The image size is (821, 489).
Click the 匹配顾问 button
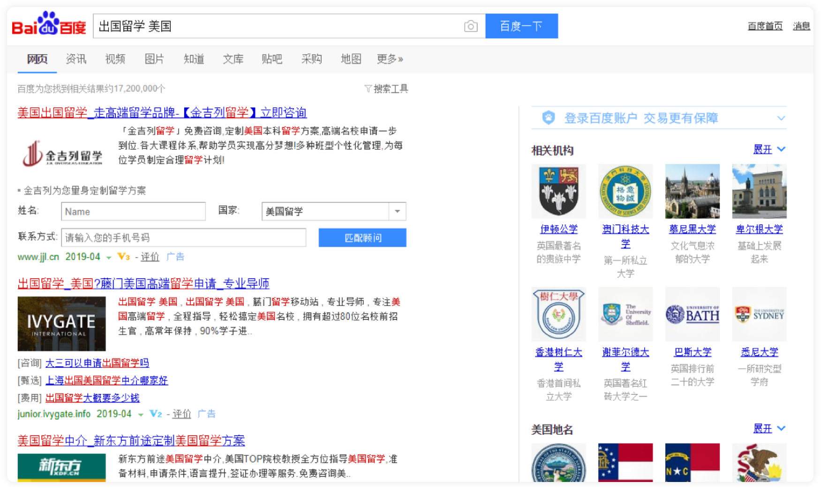tap(362, 237)
